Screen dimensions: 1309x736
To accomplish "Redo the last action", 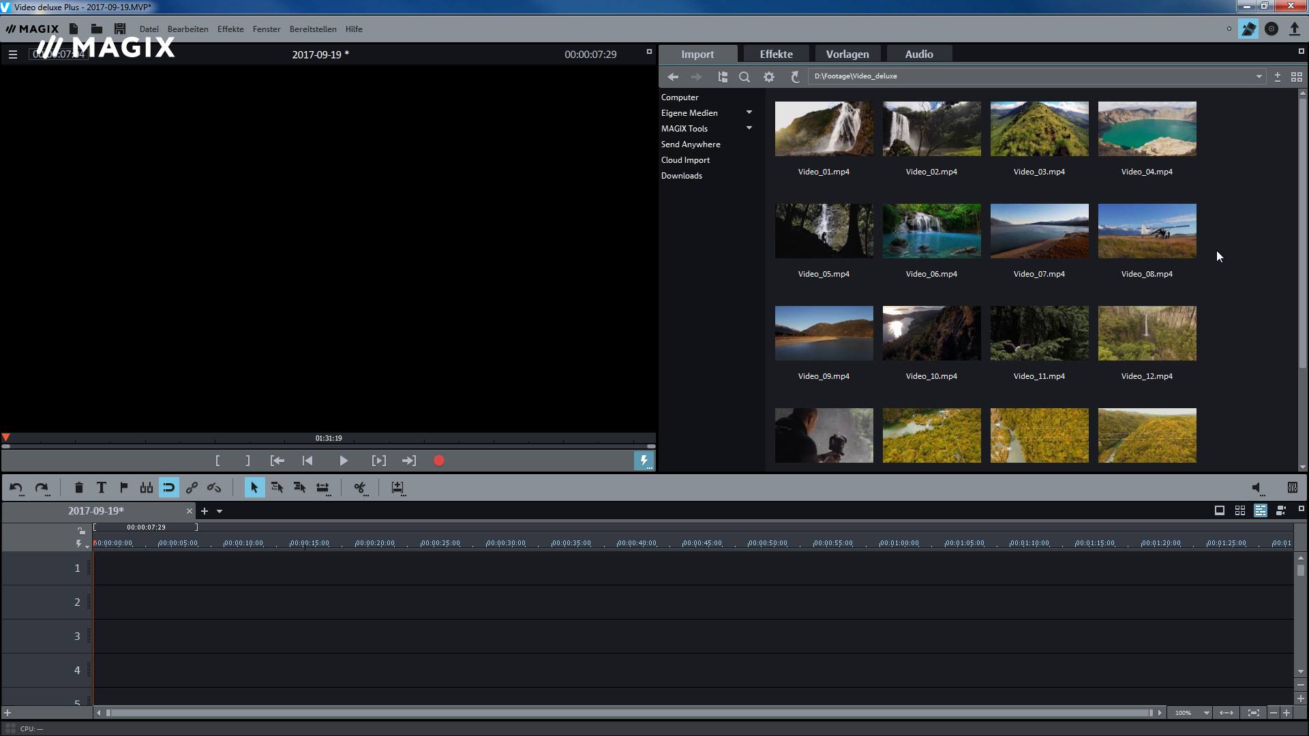I will tap(42, 488).
